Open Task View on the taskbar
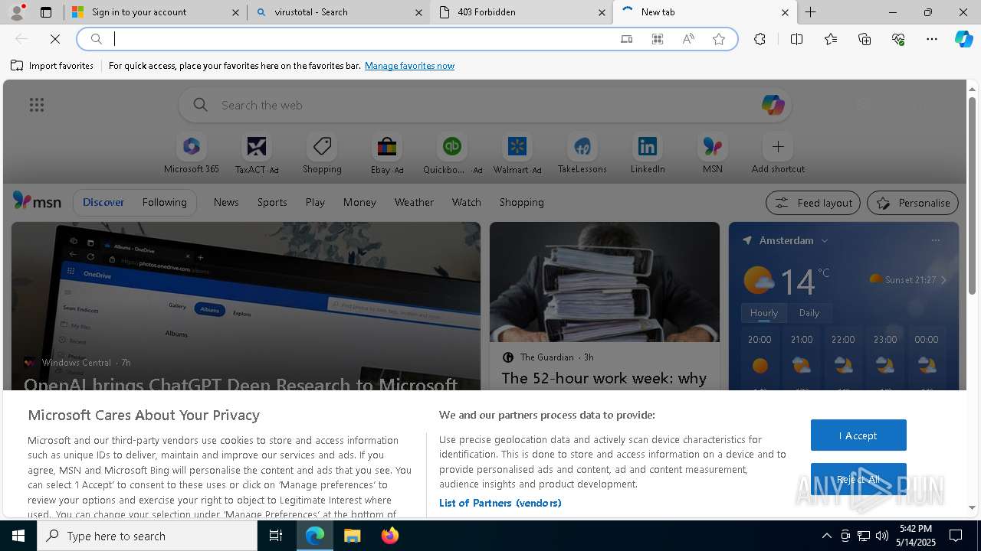Viewport: 981px width, 551px height. coord(276,536)
